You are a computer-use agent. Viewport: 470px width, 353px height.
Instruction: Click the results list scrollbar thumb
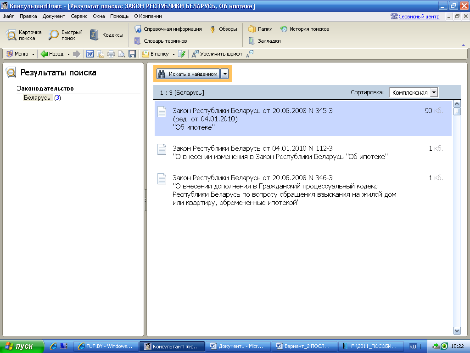pos(457,112)
